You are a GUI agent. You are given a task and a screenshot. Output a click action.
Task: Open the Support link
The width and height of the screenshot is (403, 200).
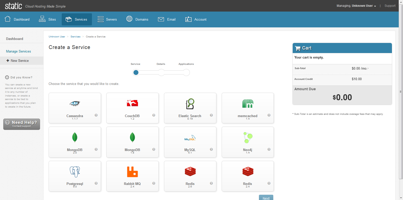390,6
